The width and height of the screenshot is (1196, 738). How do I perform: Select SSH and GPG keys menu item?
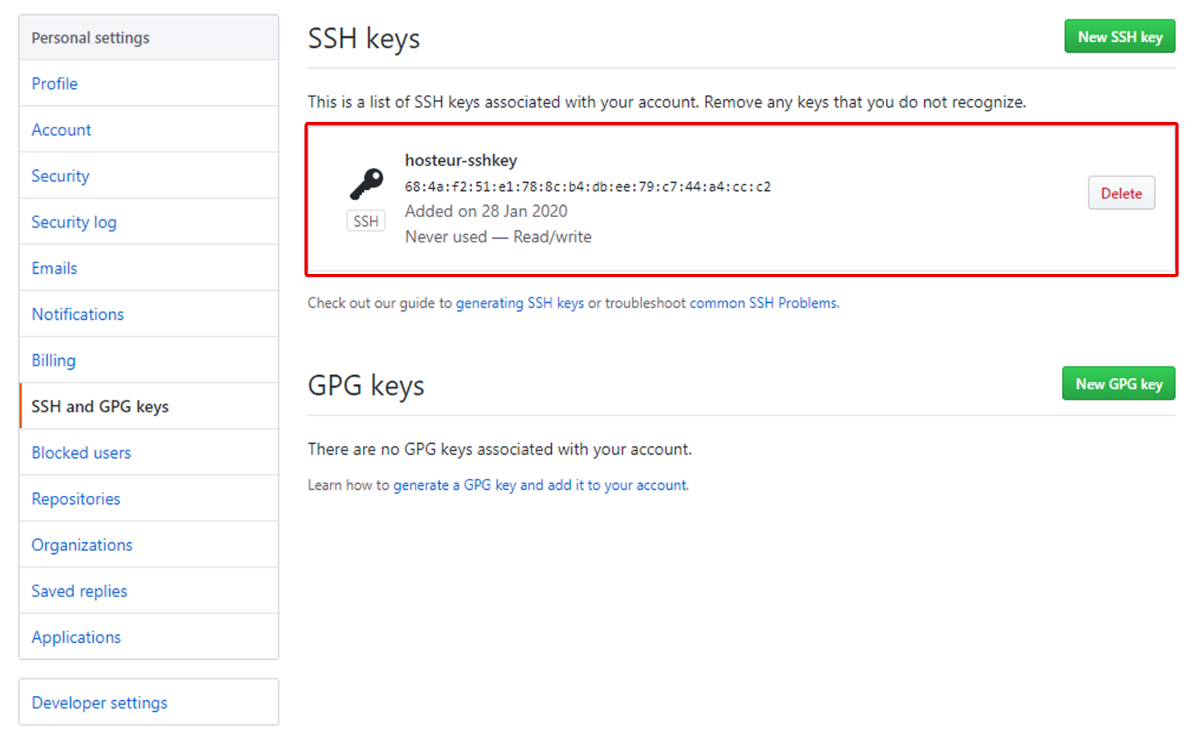point(101,407)
